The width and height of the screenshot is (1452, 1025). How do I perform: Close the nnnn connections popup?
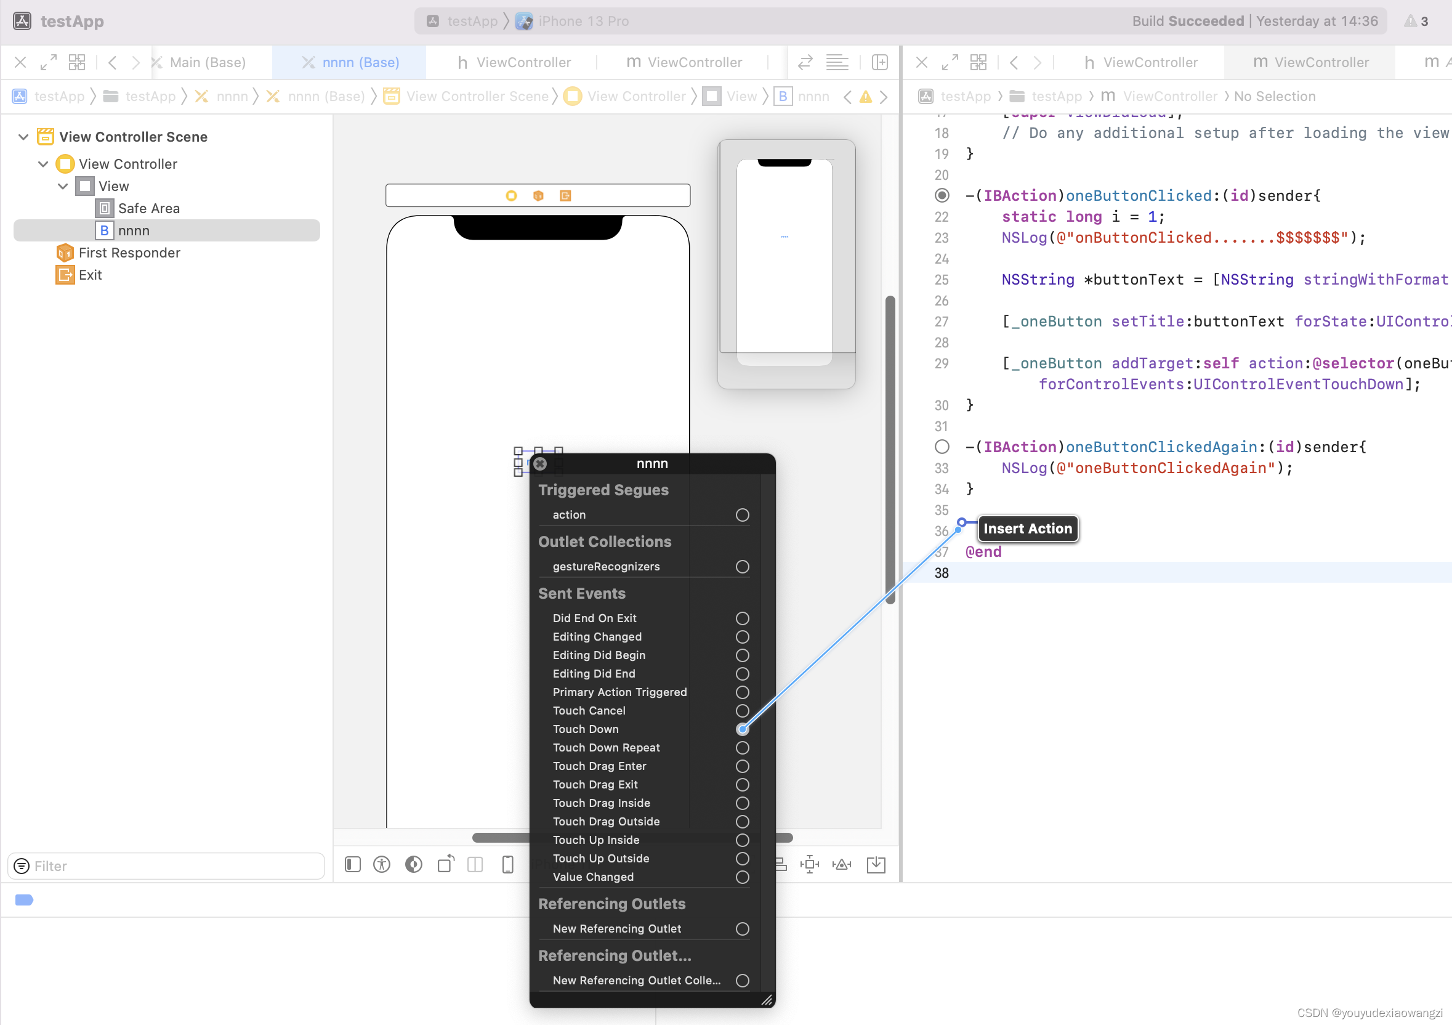(540, 464)
